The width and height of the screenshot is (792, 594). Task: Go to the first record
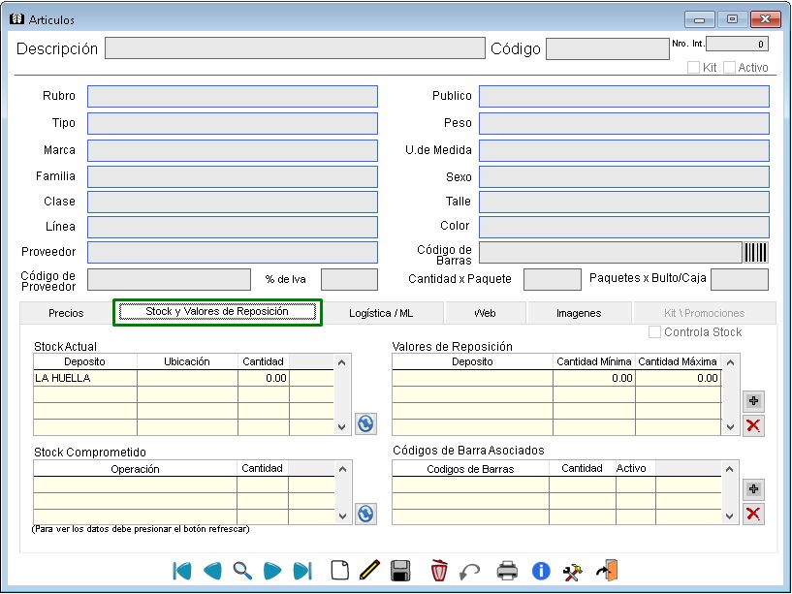click(182, 571)
